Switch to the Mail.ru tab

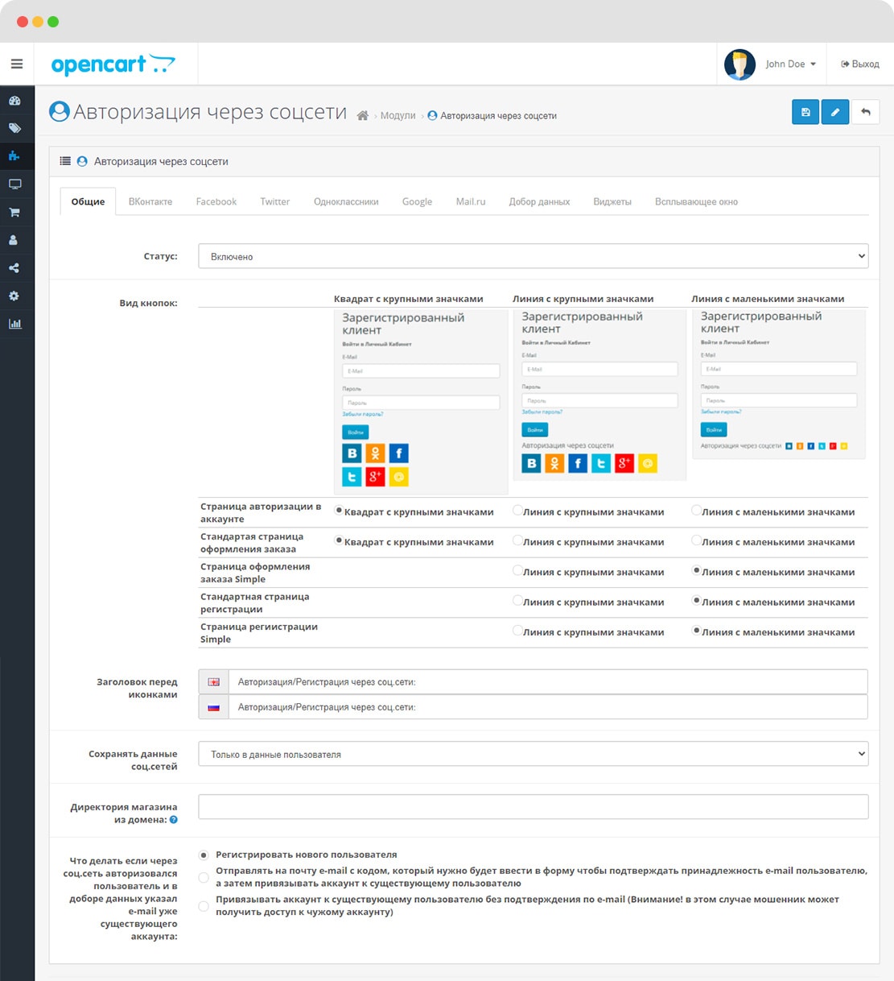471,201
